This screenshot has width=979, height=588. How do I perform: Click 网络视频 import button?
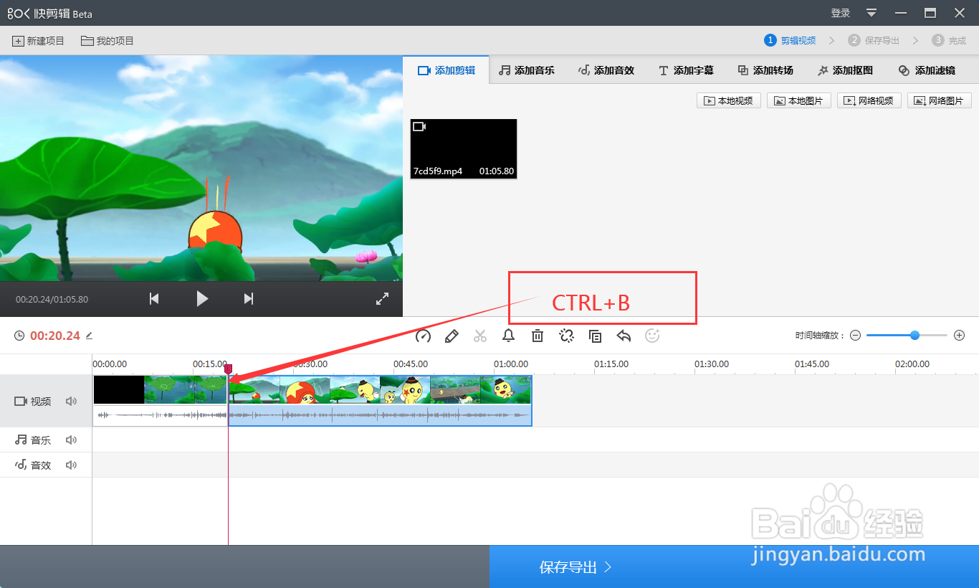pyautogui.click(x=869, y=100)
